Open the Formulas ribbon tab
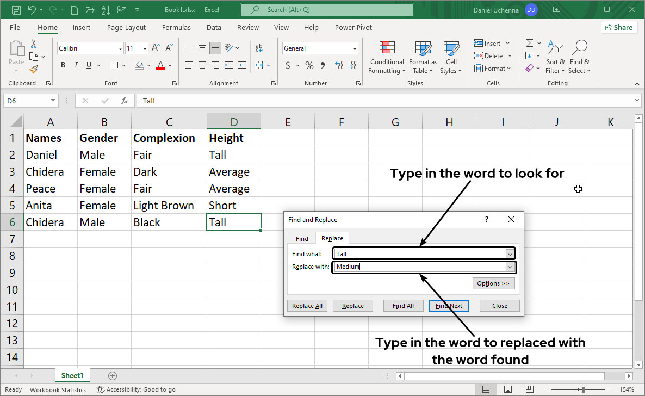This screenshot has width=645, height=396. coord(176,27)
